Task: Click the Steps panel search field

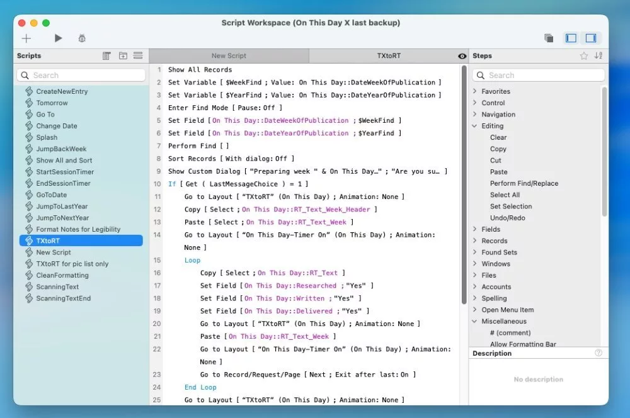Action: [538, 74]
